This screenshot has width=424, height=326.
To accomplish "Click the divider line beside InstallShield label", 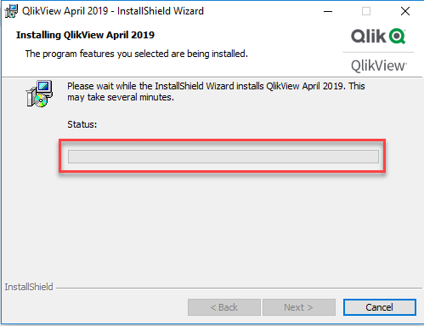I will (239, 289).
